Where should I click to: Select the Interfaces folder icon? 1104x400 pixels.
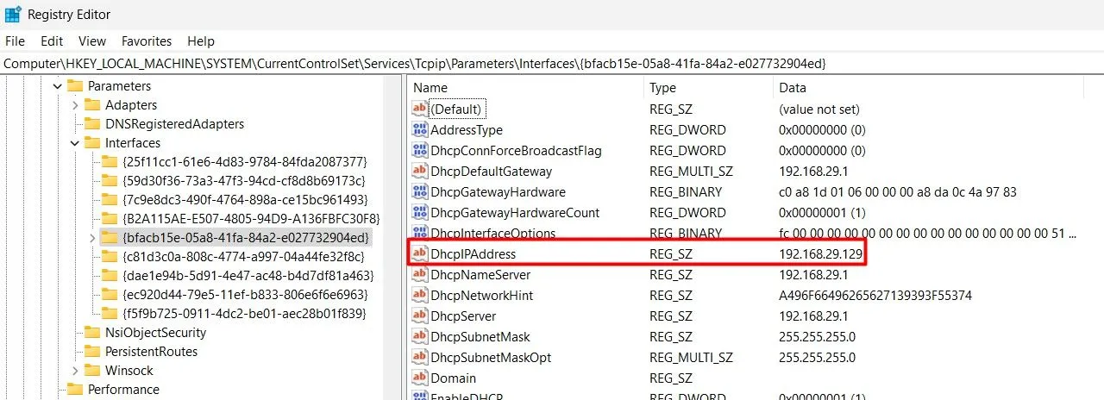coord(92,143)
